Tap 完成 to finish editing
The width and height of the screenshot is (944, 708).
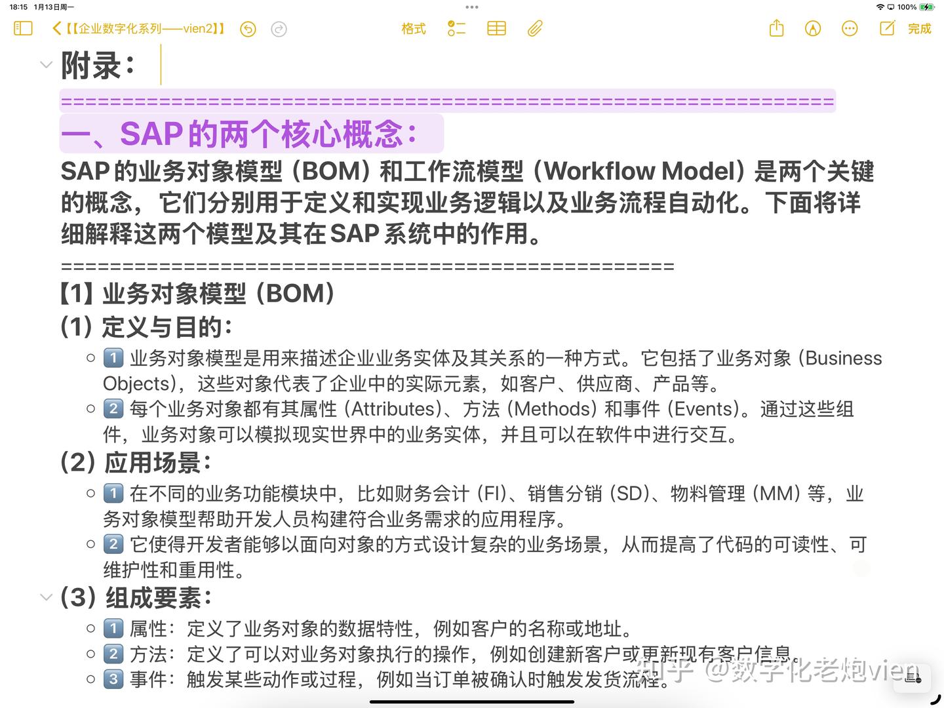[x=919, y=28]
